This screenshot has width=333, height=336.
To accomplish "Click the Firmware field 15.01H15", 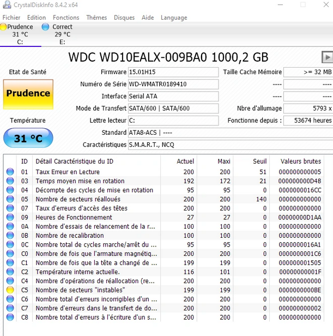I will point(173,72).
